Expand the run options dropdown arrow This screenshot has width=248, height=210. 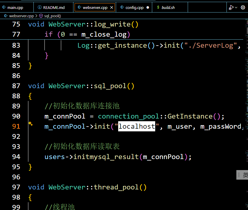236,7
